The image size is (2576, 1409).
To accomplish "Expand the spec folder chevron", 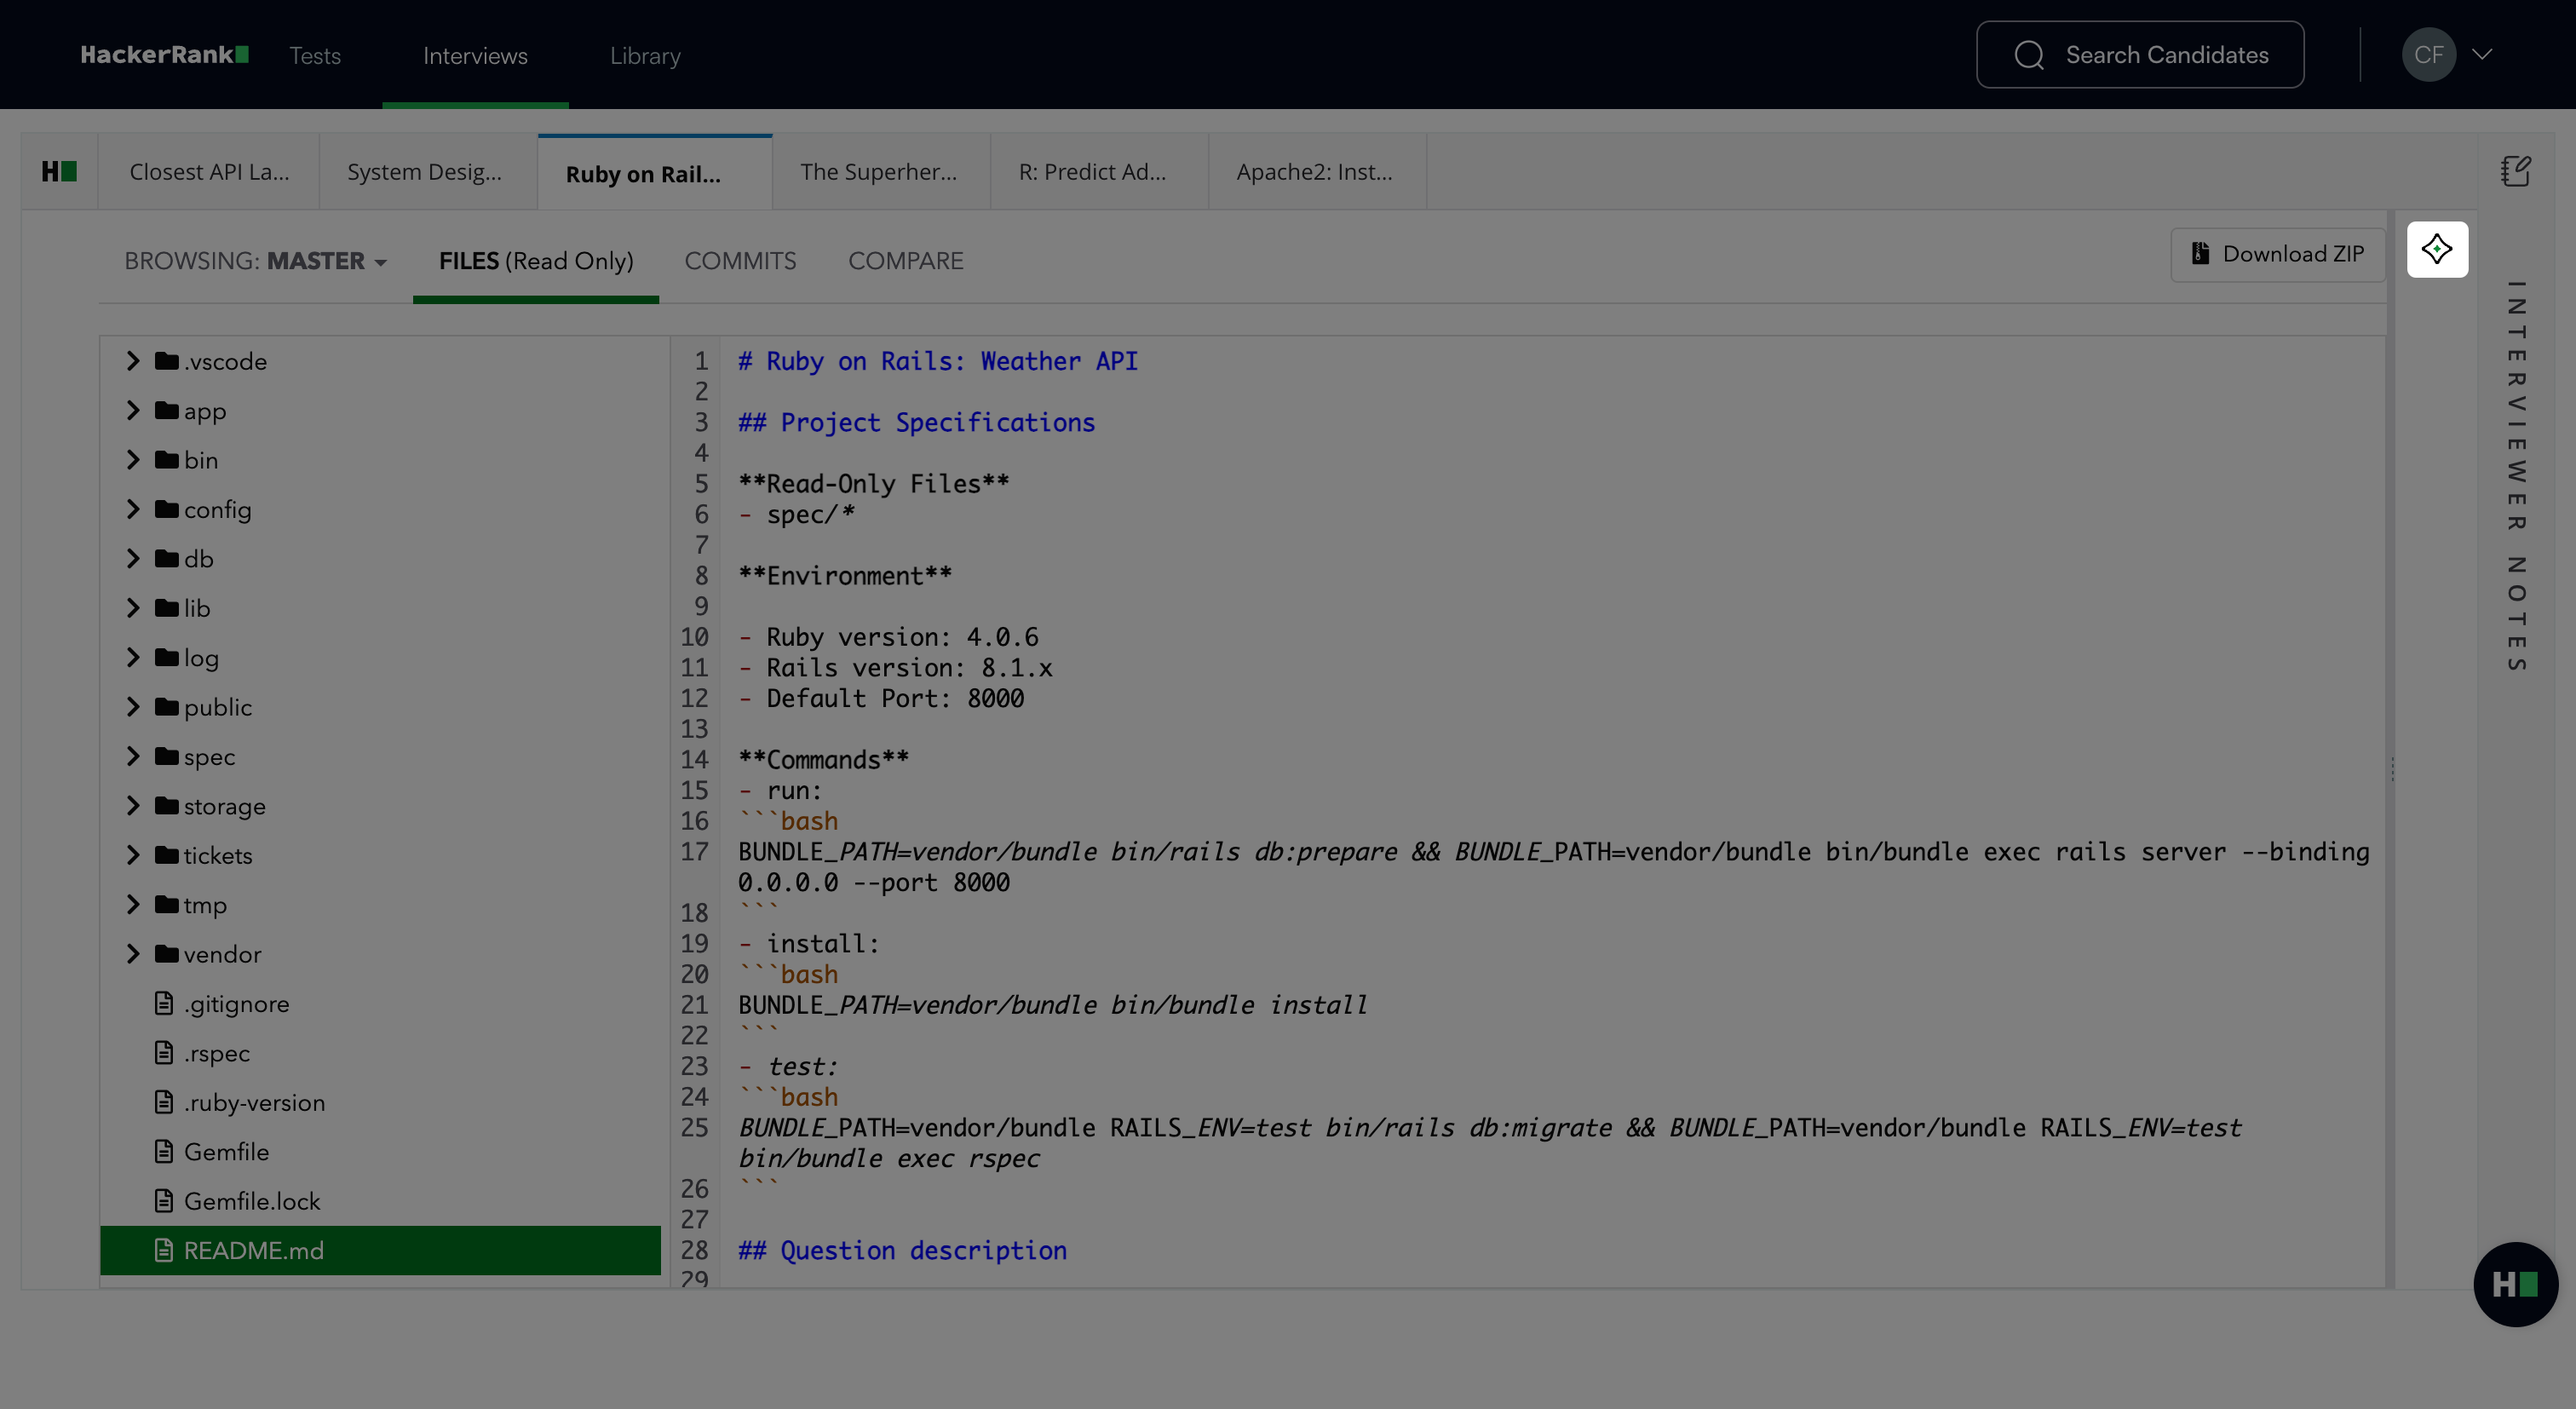I will (133, 756).
